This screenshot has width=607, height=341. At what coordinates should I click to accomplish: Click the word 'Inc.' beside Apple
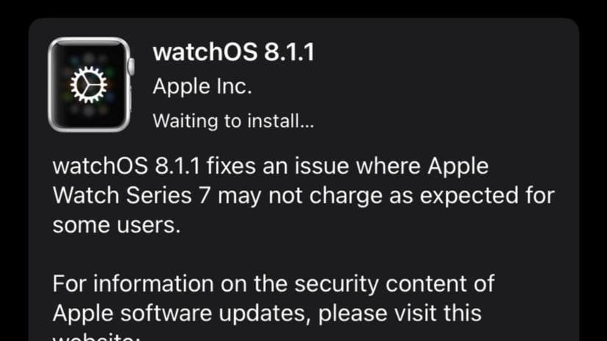[x=234, y=86]
